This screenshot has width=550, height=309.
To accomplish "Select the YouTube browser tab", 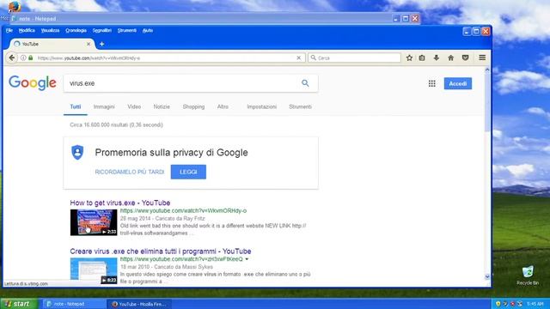I will point(51,44).
